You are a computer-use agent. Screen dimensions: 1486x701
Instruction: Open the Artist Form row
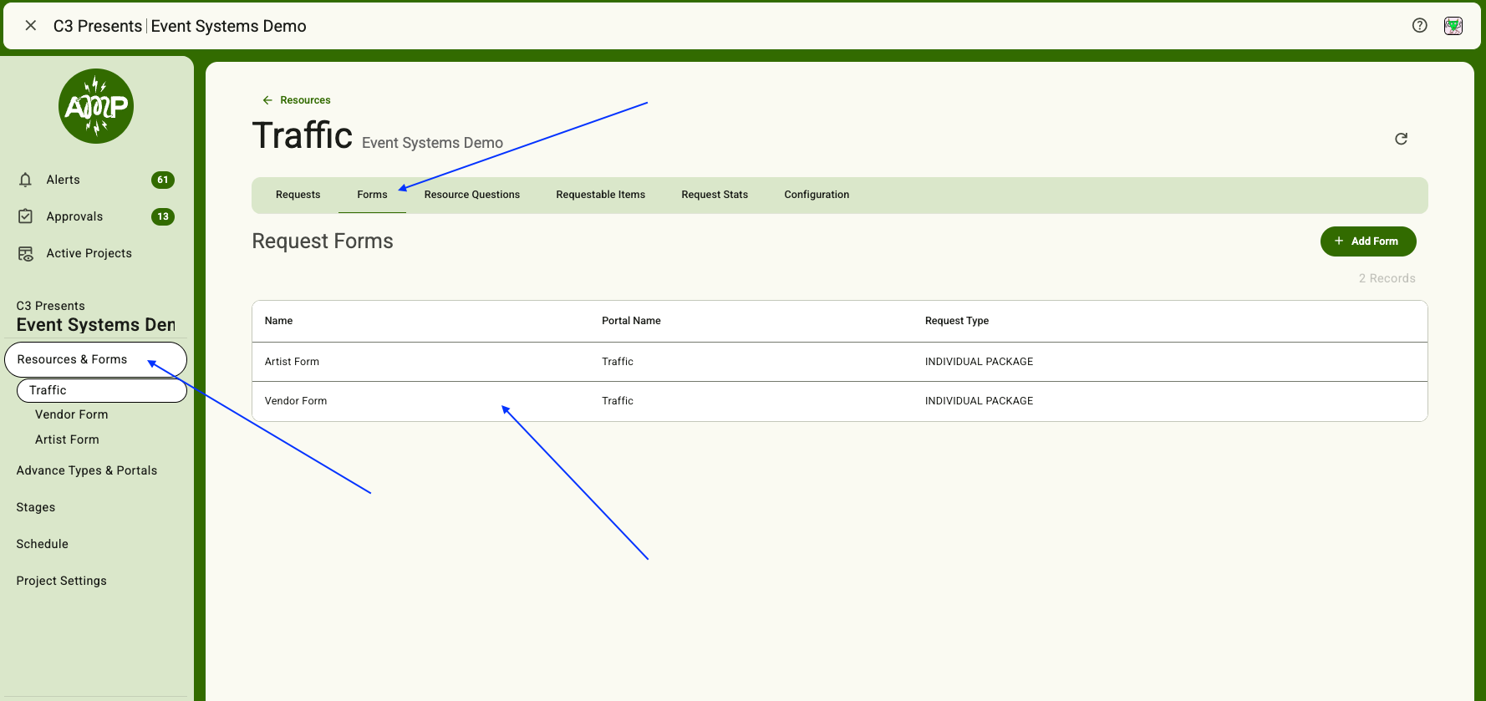(x=840, y=362)
